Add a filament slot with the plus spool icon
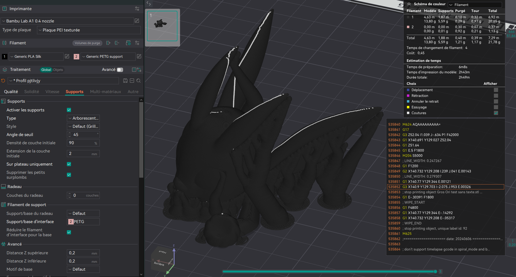This screenshot has width=516, height=277. 109,43
